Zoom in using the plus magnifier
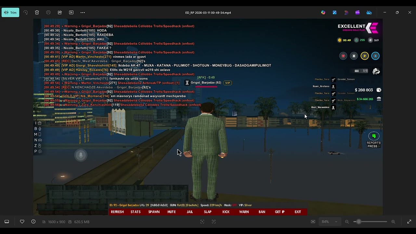The width and height of the screenshot is (416, 234). (x=393, y=222)
